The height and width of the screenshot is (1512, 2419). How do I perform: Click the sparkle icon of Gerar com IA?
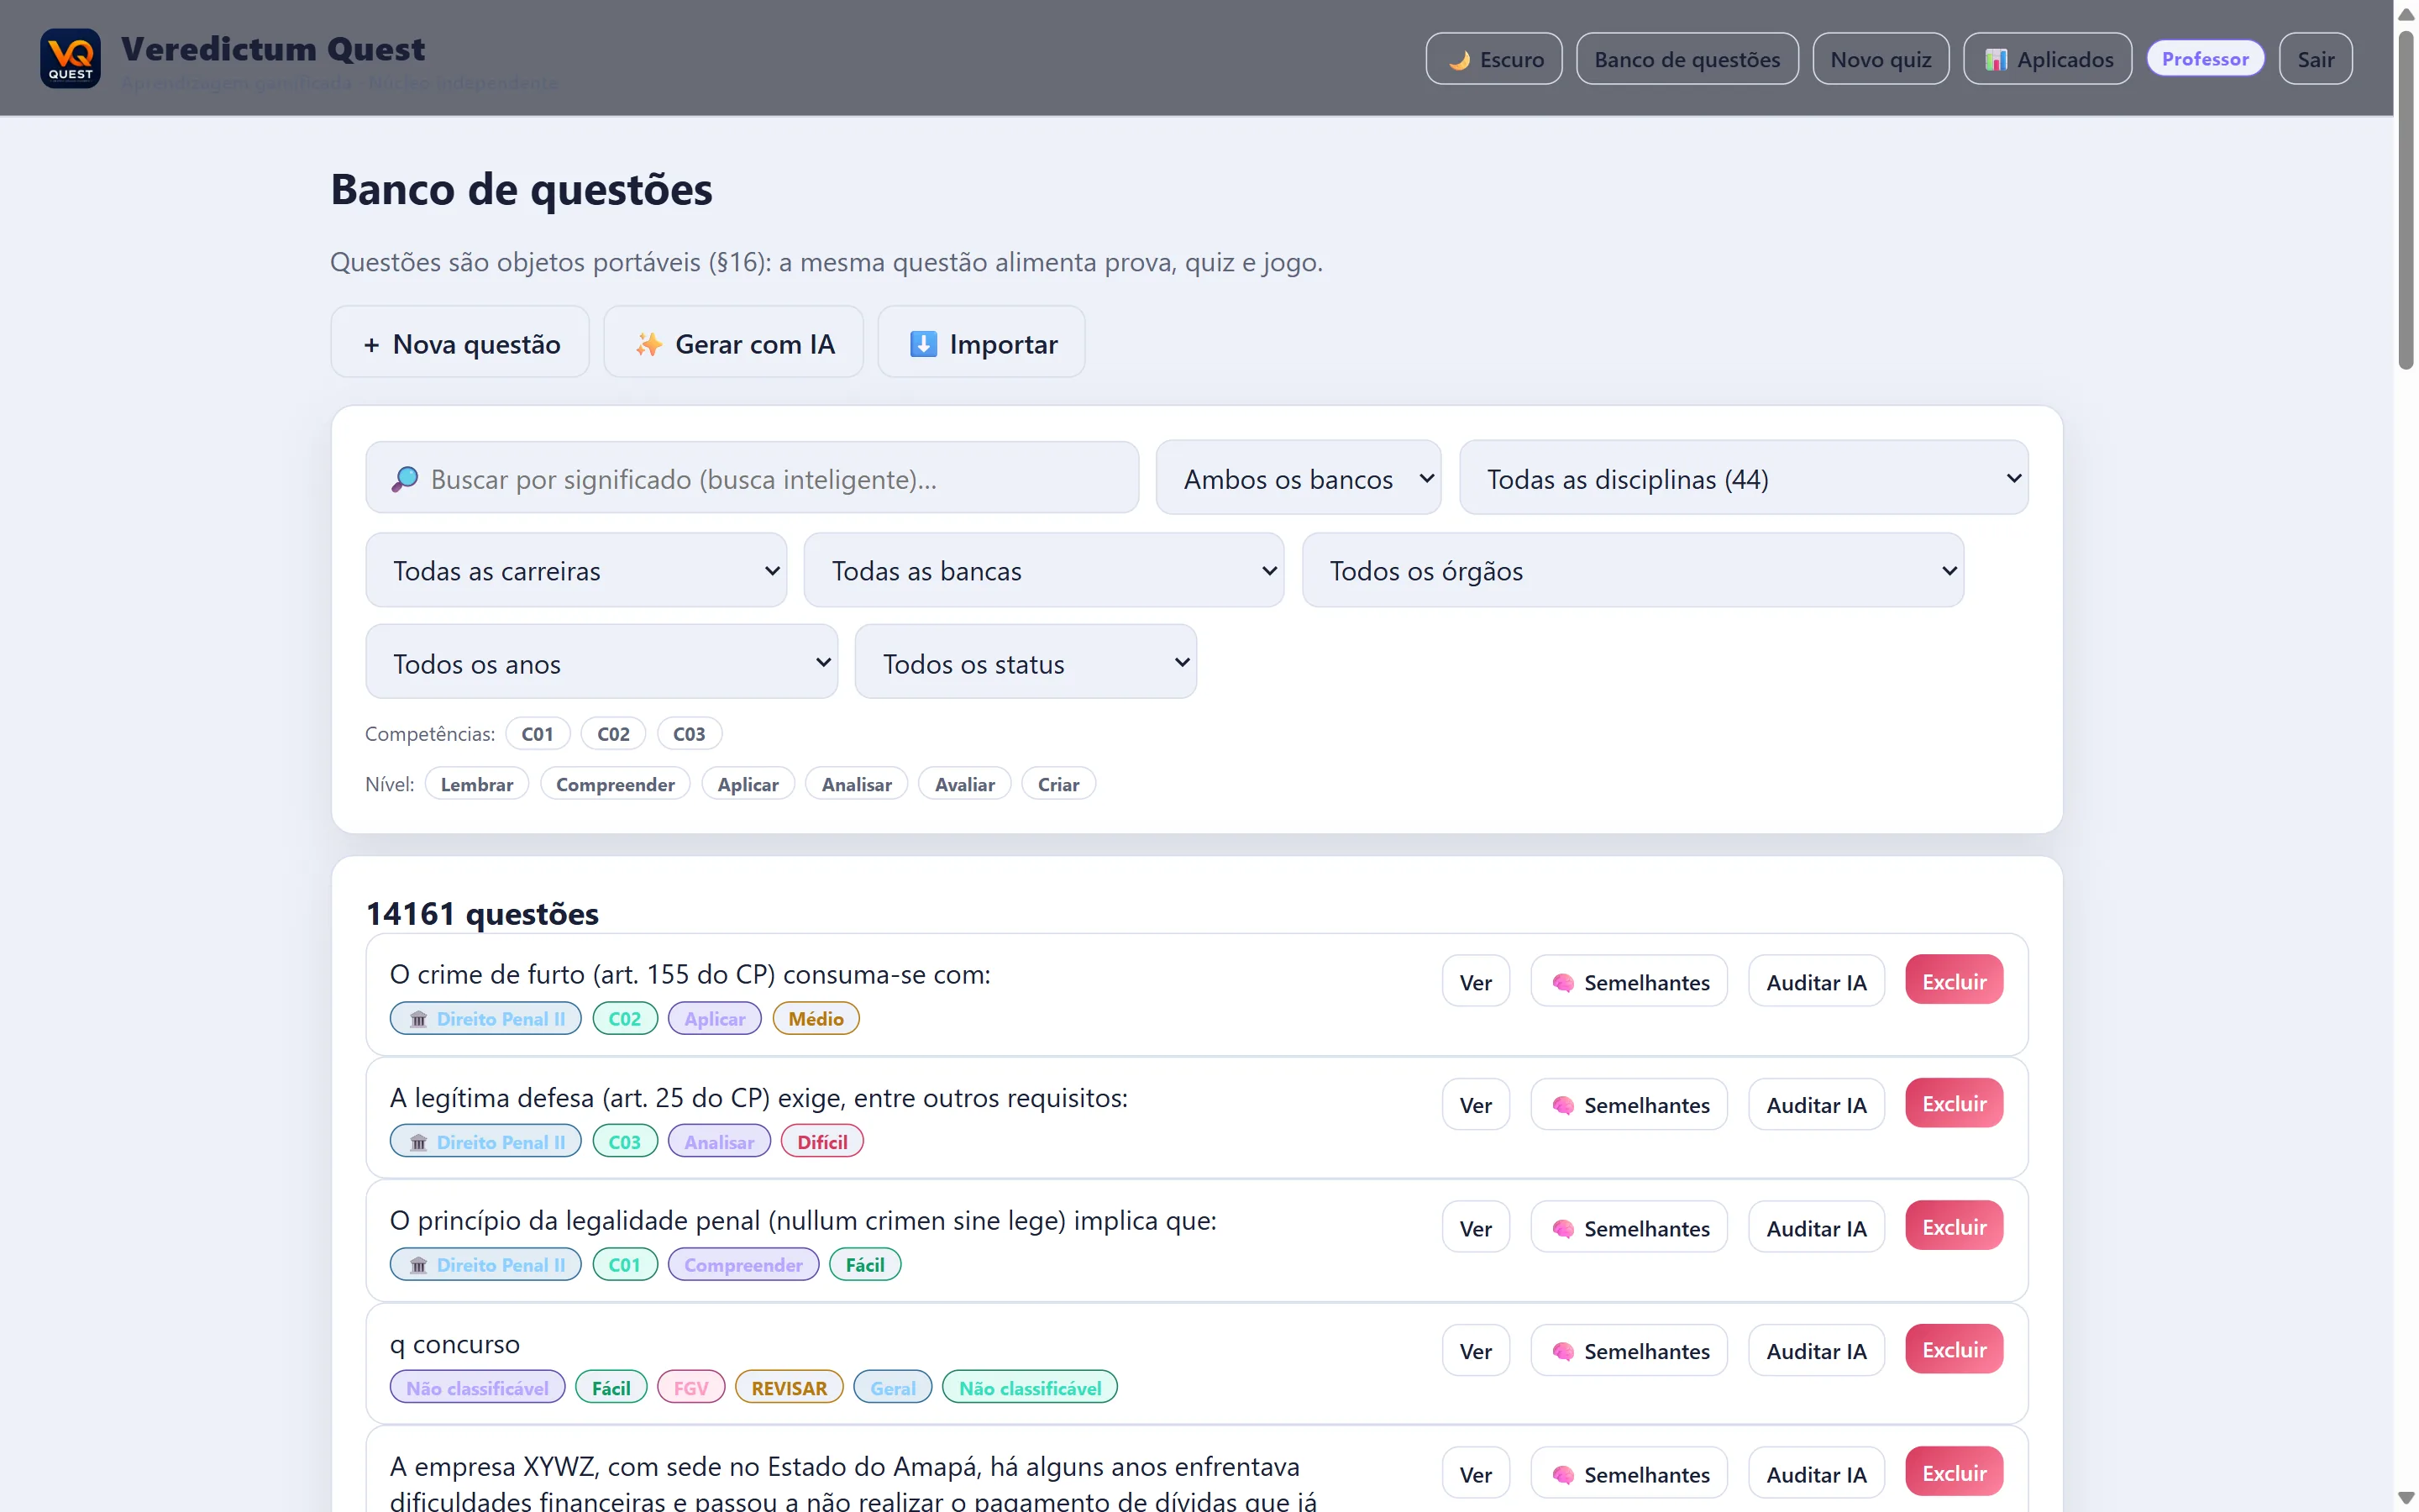click(648, 344)
